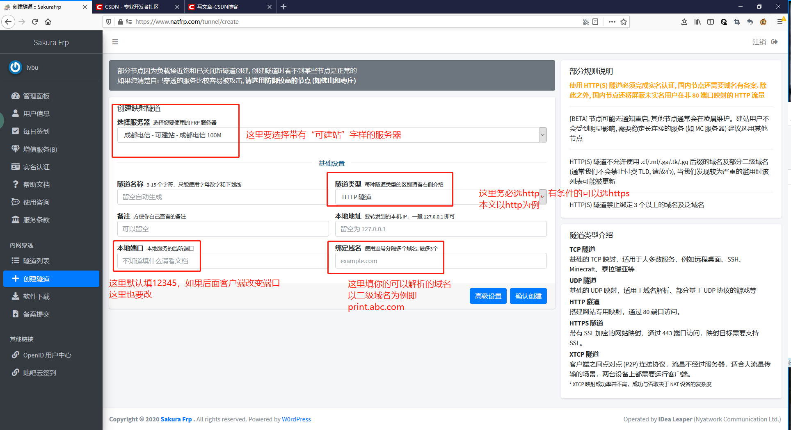Follow the WordPress footer link
Screen dimensions: 791x430
click(296, 419)
